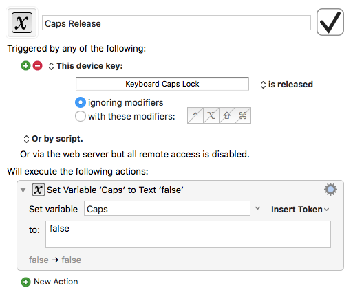Toggle the Shift modifier button
This screenshot has width=353, height=292.
click(227, 115)
